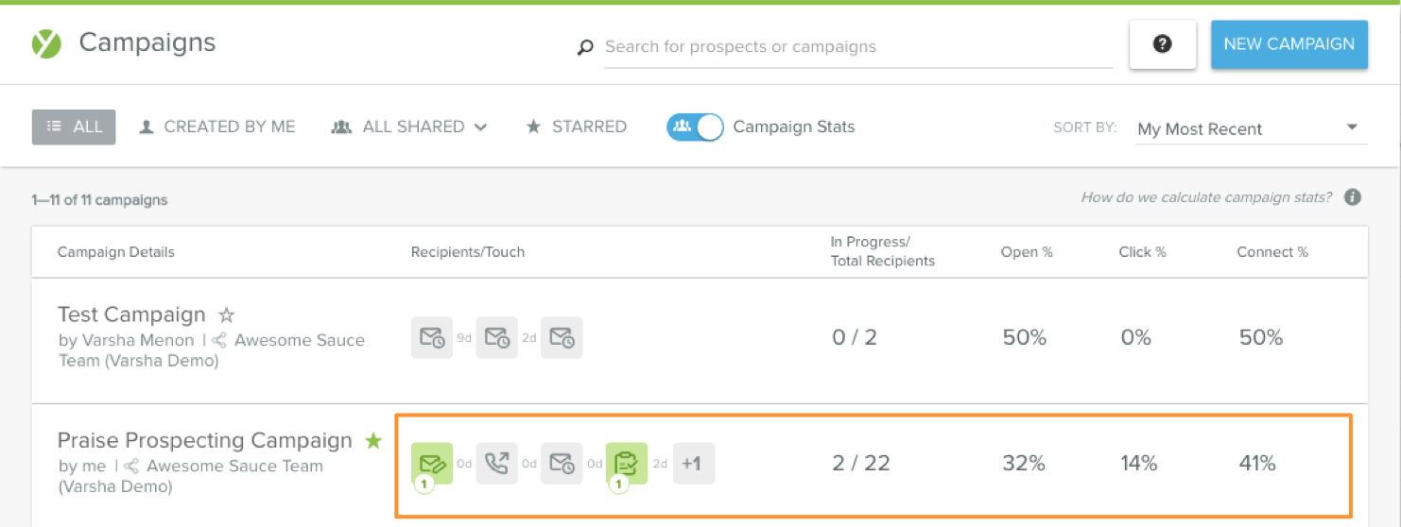Switch to the CREATED BY ME tab

pos(217,127)
